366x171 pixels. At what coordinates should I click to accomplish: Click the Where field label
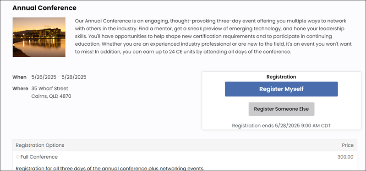pyautogui.click(x=20, y=89)
